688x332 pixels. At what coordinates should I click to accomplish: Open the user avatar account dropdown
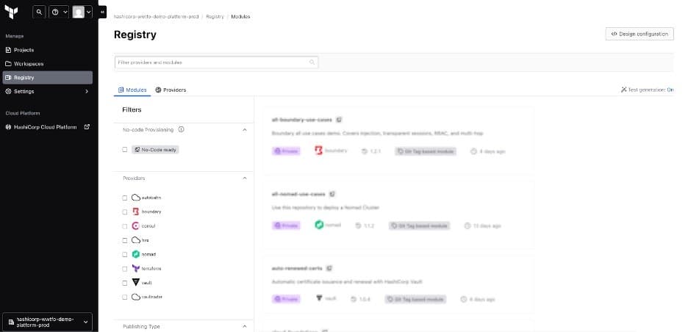point(82,12)
